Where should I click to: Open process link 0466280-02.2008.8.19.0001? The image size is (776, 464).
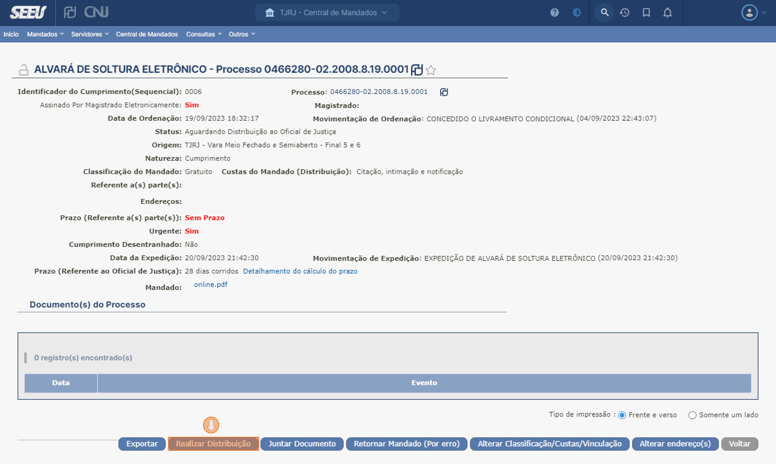coord(379,92)
